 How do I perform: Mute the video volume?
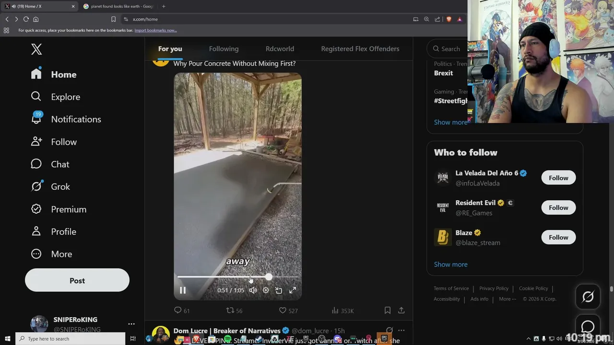[253, 290]
